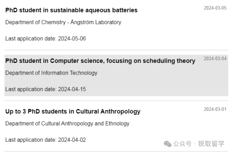Click the 公众号 watermark text
The width and height of the screenshot is (232, 153).
pos(182,144)
